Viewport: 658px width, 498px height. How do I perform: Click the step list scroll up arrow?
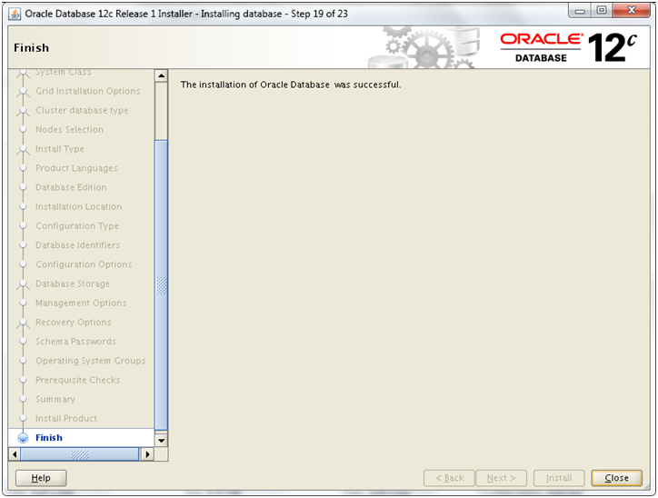[x=161, y=76]
